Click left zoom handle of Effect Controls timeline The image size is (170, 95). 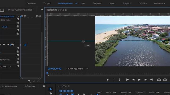(x=22, y=78)
